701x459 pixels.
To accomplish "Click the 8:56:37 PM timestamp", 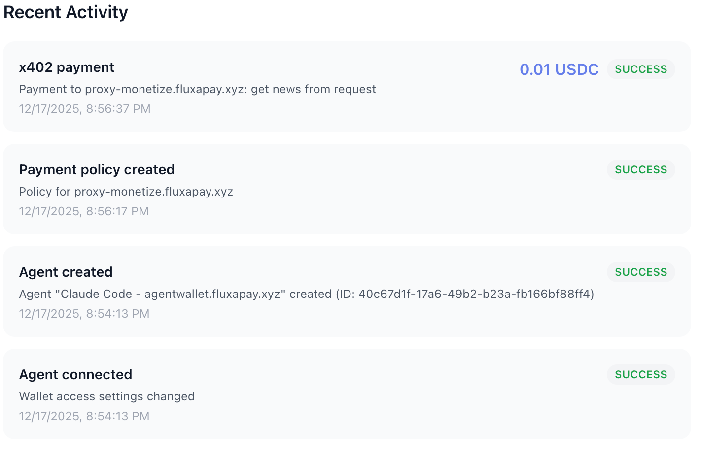I will (x=85, y=109).
